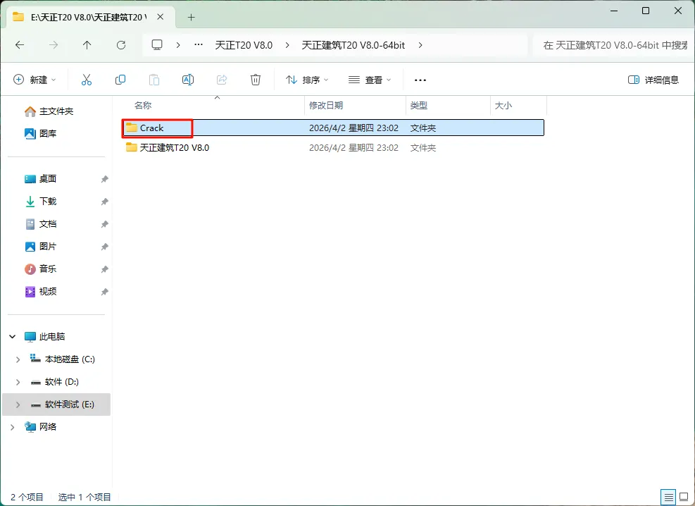Unpin 图片 using its pin icon
This screenshot has height=506, width=695.
coord(105,247)
